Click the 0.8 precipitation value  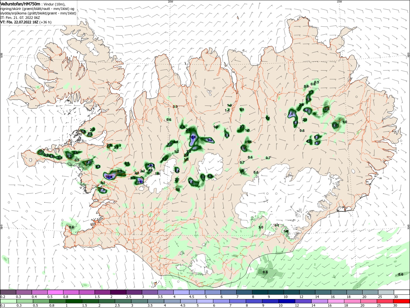point(306,87)
